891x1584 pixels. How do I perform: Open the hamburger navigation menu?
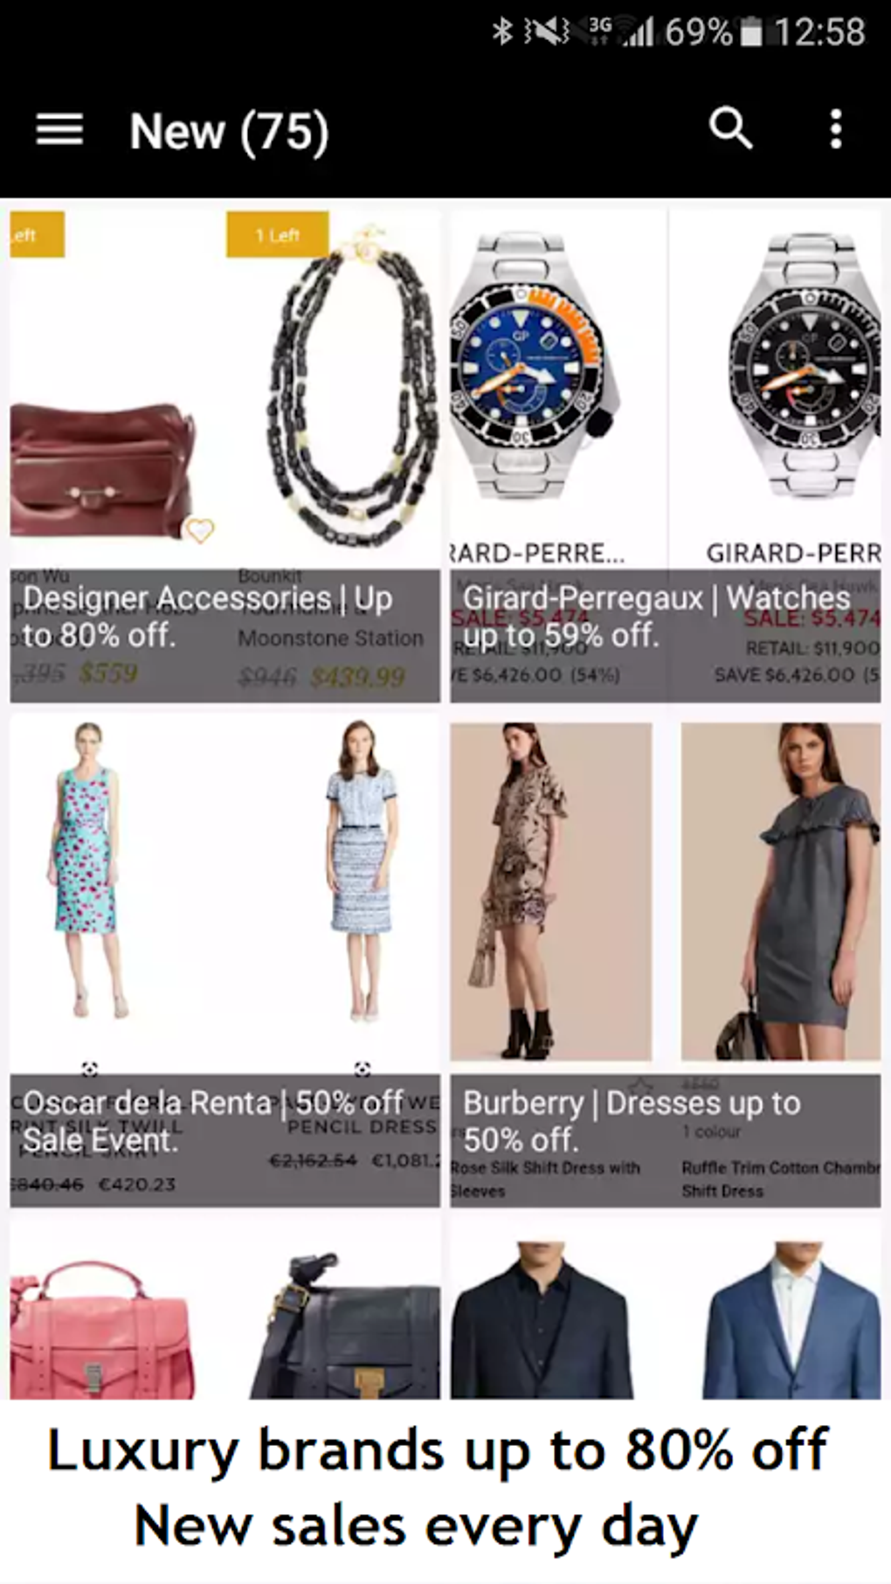tap(59, 130)
